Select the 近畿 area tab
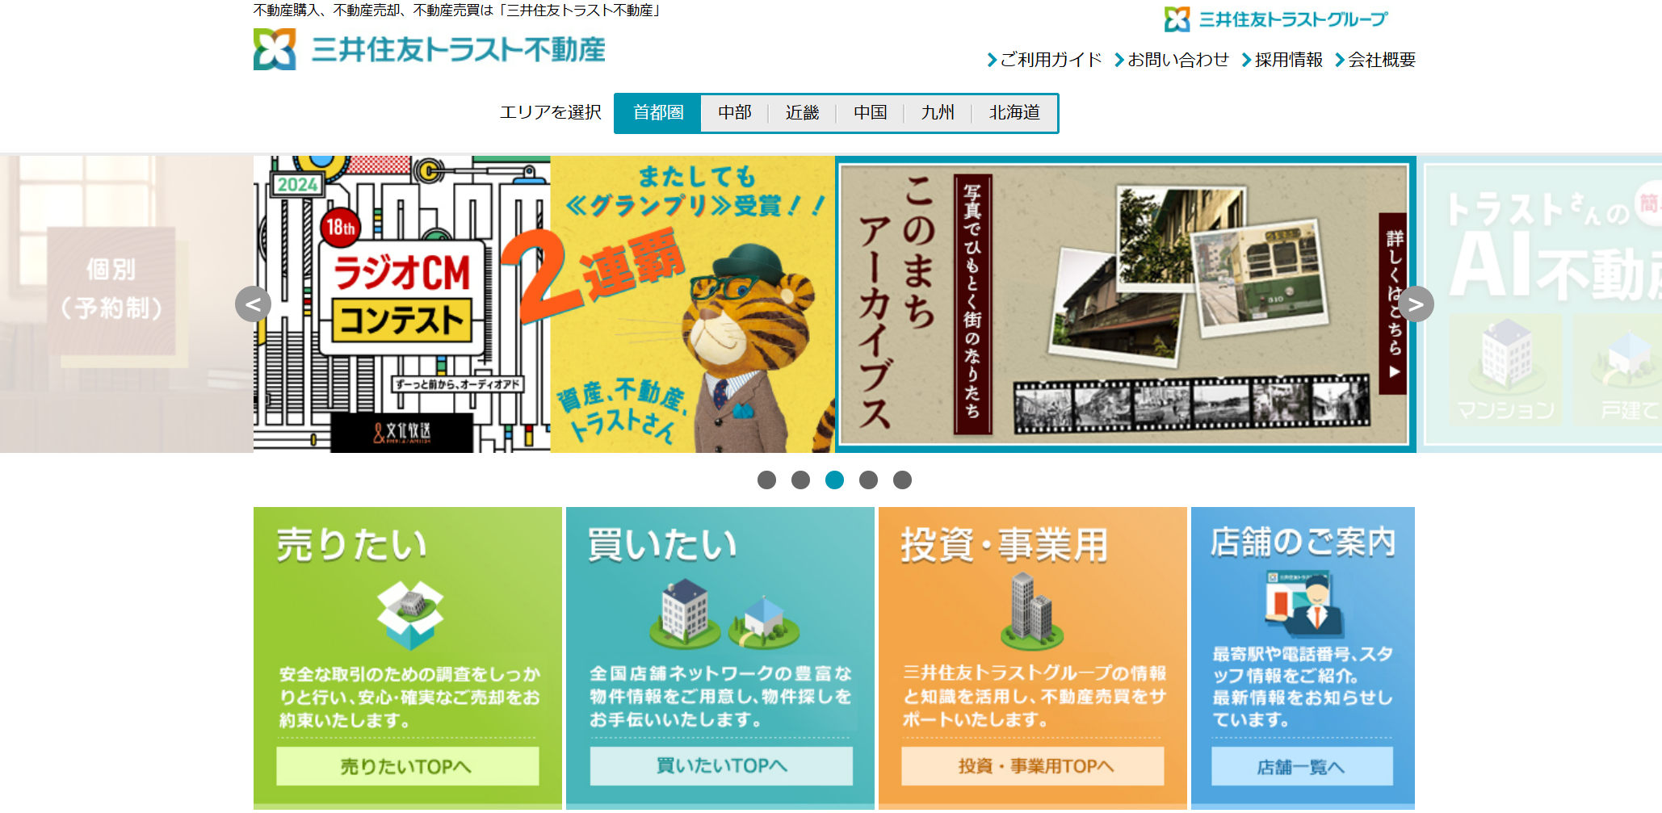The height and width of the screenshot is (813, 1662). 802,113
